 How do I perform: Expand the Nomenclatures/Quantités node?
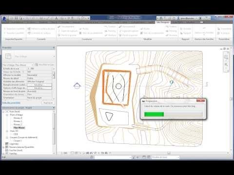pos(3,147)
